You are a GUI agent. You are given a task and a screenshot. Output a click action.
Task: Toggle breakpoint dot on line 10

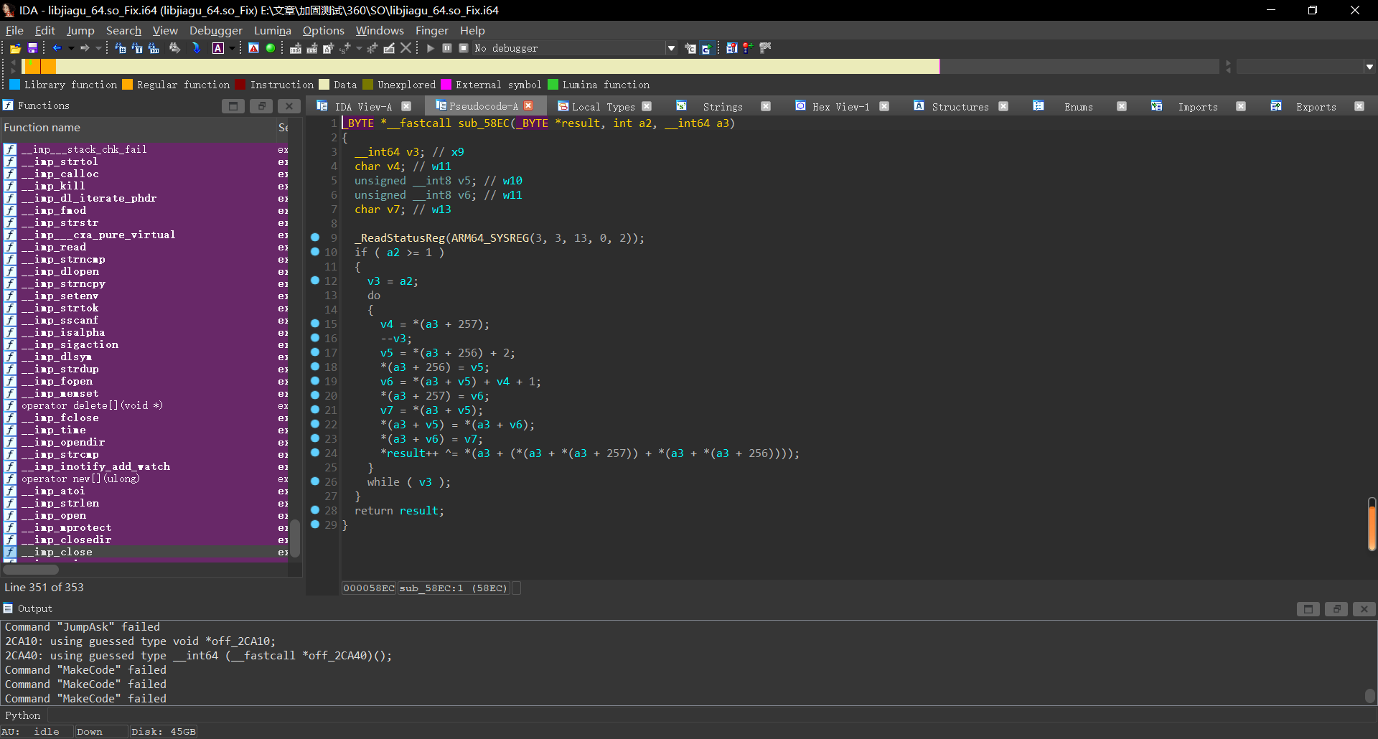315,252
